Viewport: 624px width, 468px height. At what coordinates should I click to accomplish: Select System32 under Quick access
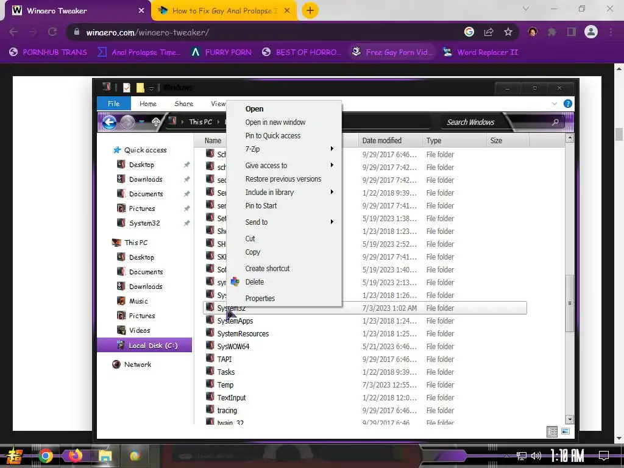(144, 223)
